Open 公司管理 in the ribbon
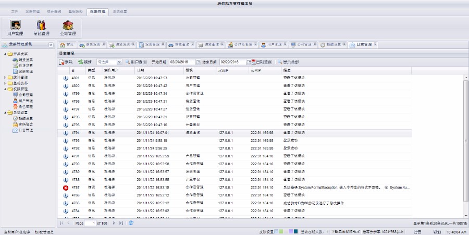 [67, 27]
